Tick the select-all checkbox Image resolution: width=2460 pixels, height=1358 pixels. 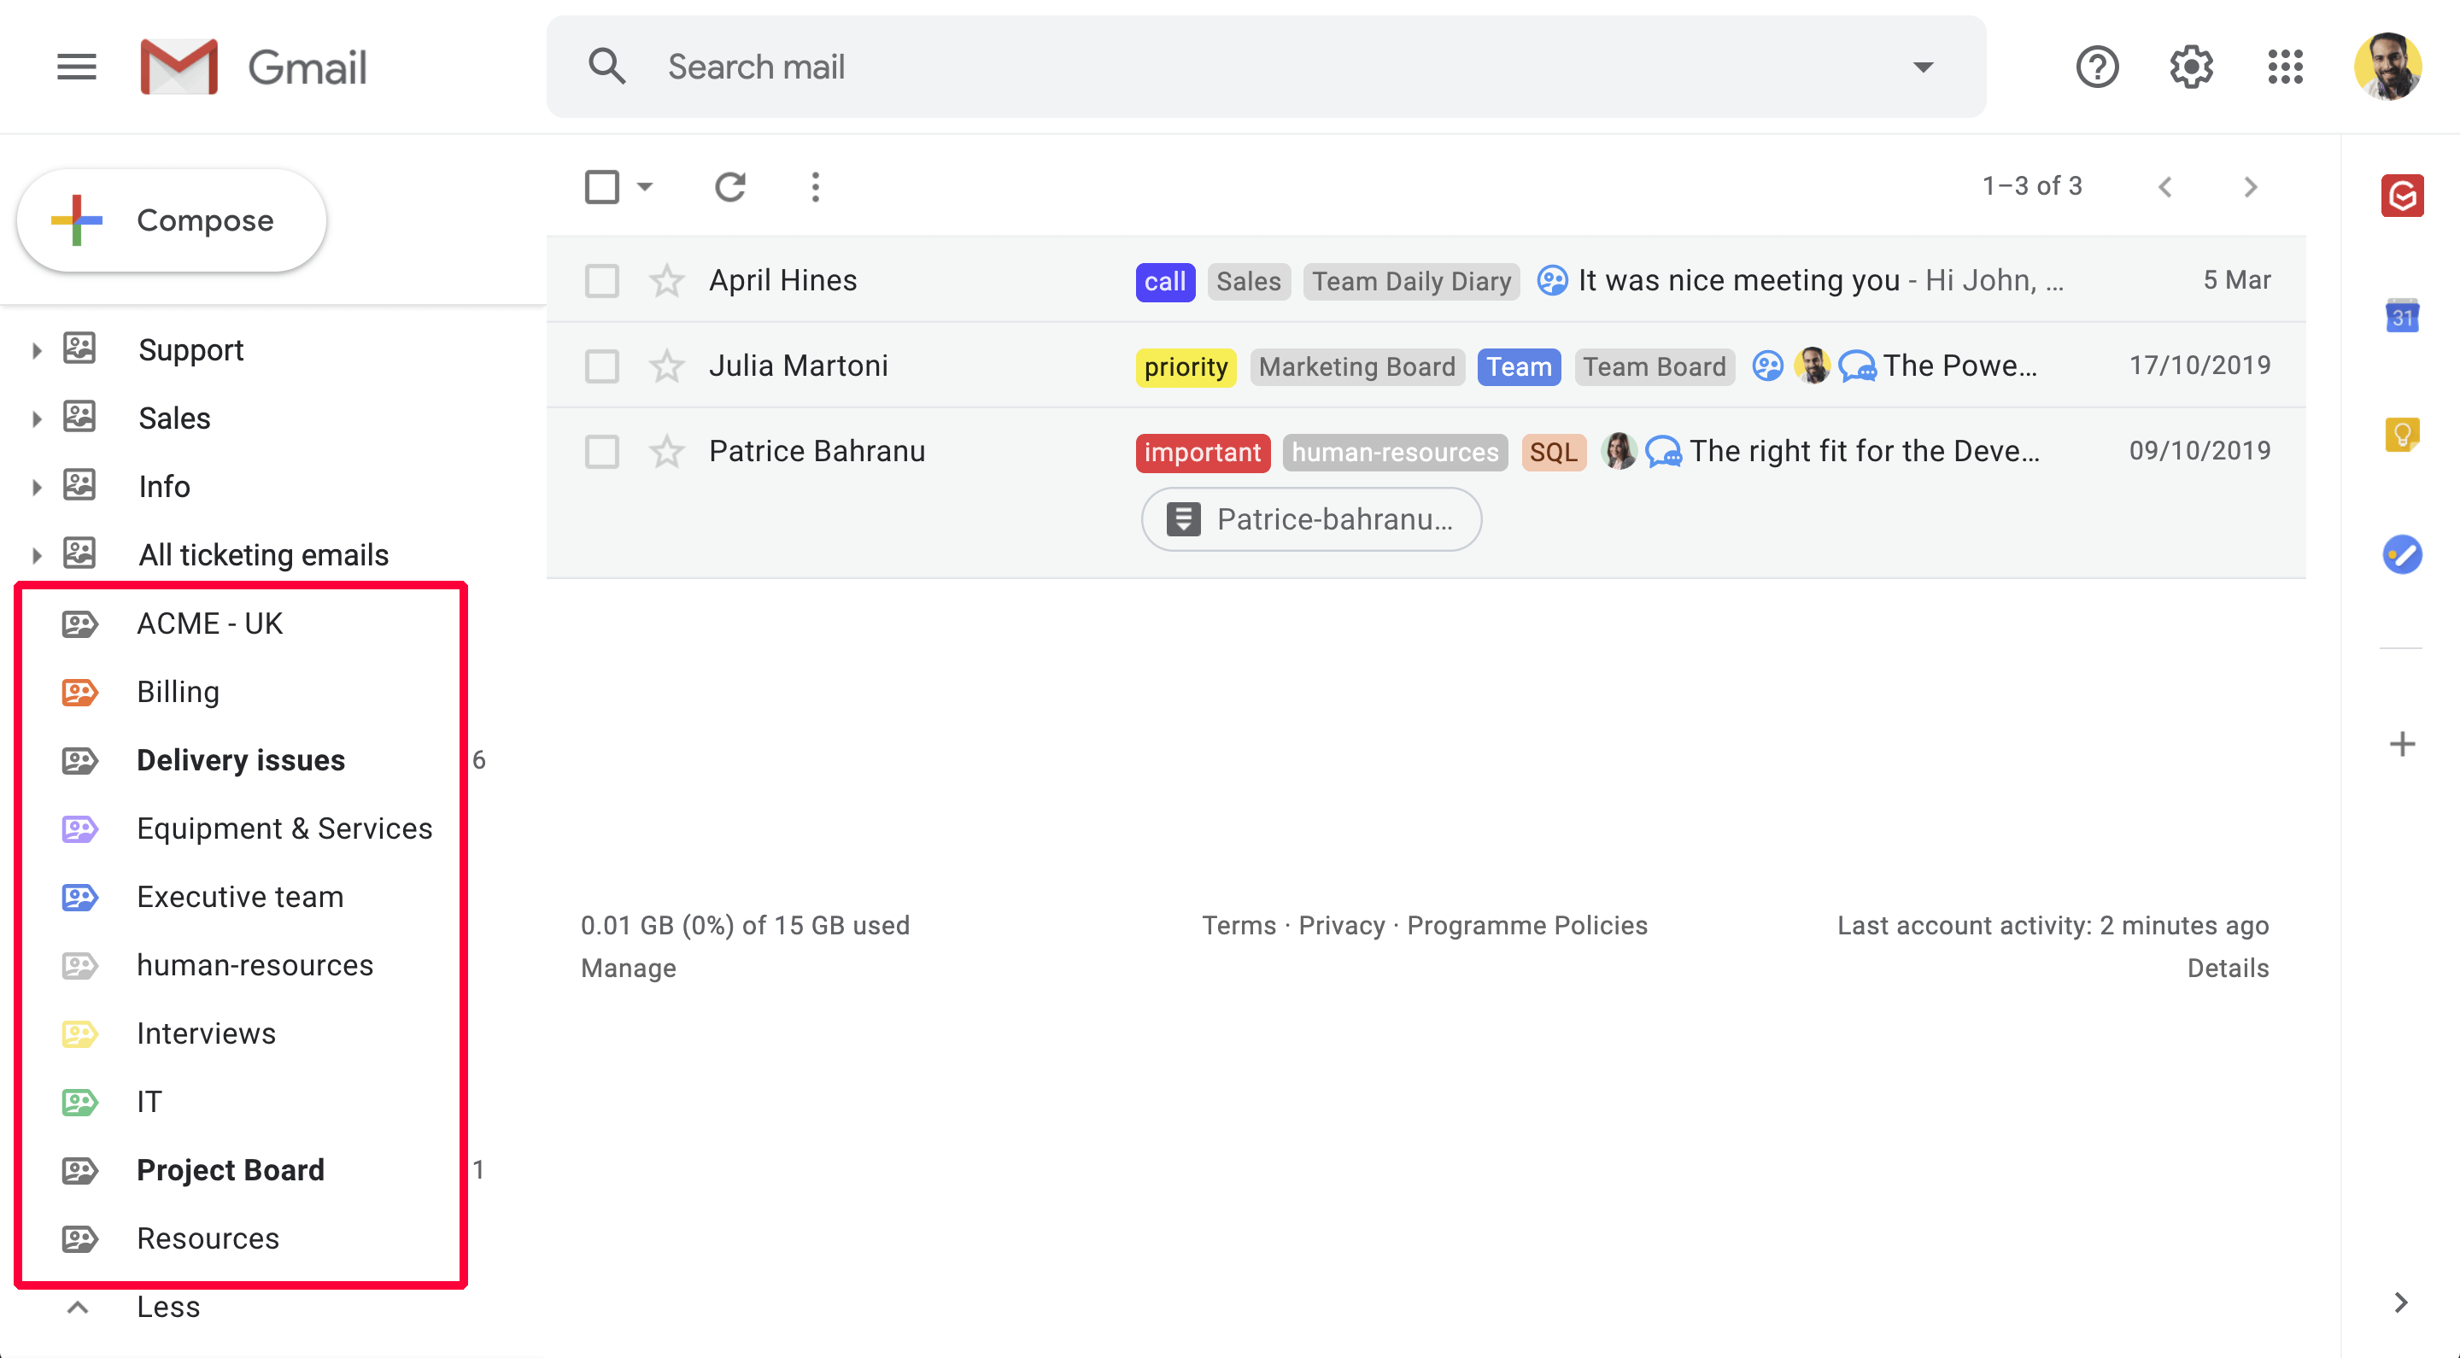pos(601,186)
